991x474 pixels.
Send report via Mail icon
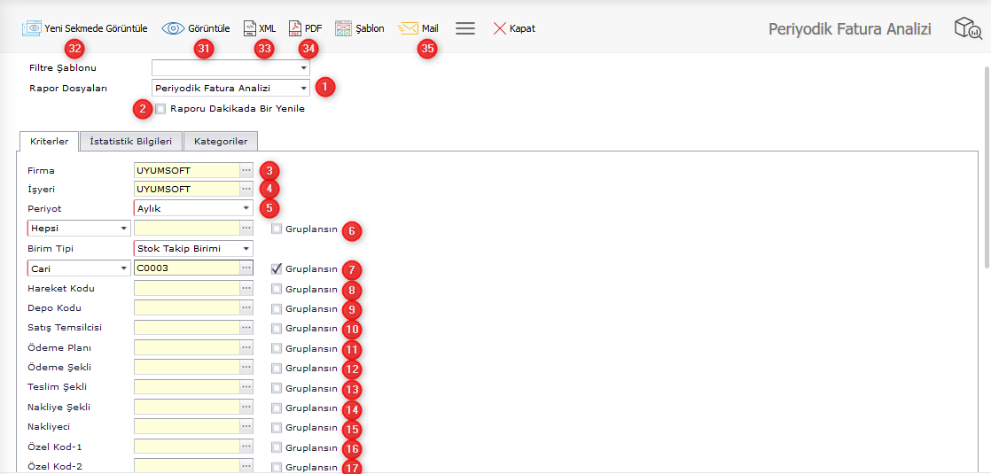408,28
